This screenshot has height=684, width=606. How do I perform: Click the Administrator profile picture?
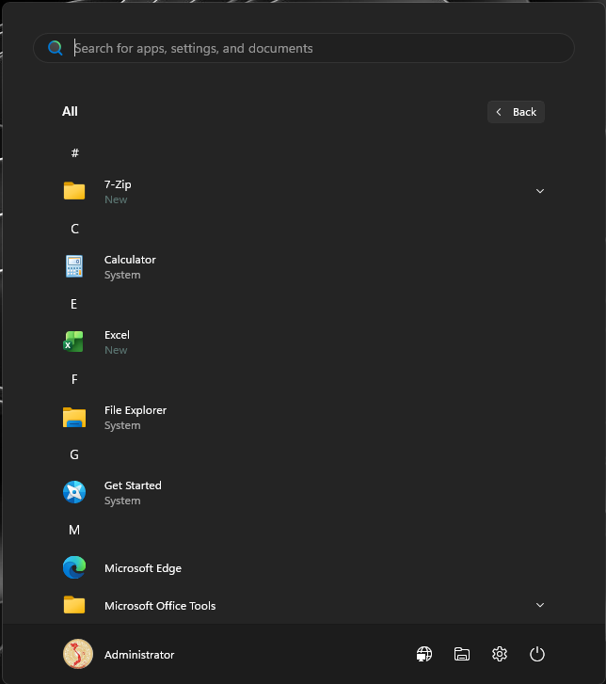point(78,654)
